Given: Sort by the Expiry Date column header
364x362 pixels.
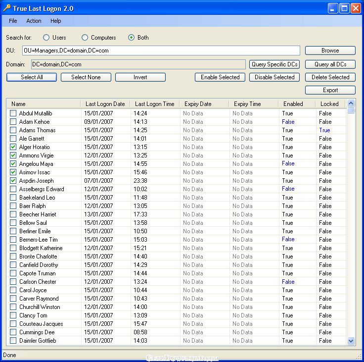Looking at the screenshot, I should (204, 104).
